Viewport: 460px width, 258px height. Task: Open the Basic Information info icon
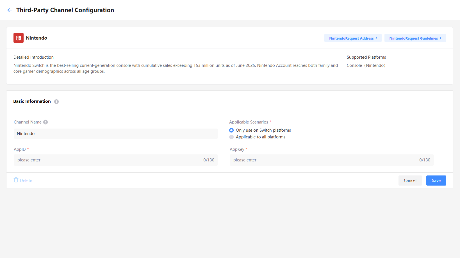tap(56, 102)
